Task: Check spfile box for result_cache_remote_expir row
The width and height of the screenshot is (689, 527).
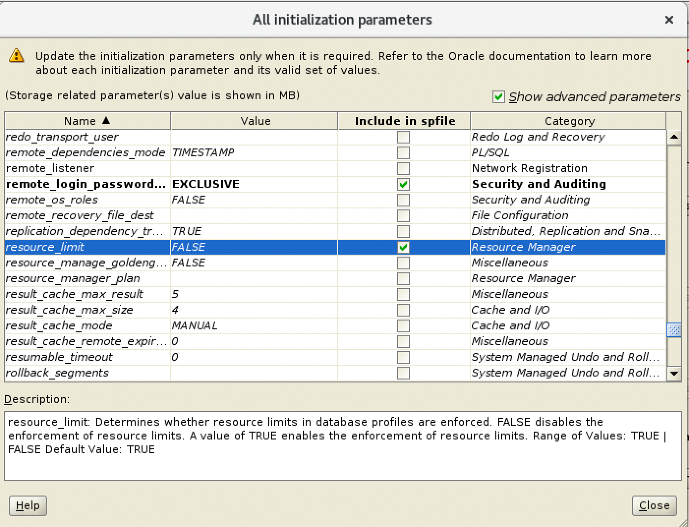Action: pyautogui.click(x=403, y=342)
